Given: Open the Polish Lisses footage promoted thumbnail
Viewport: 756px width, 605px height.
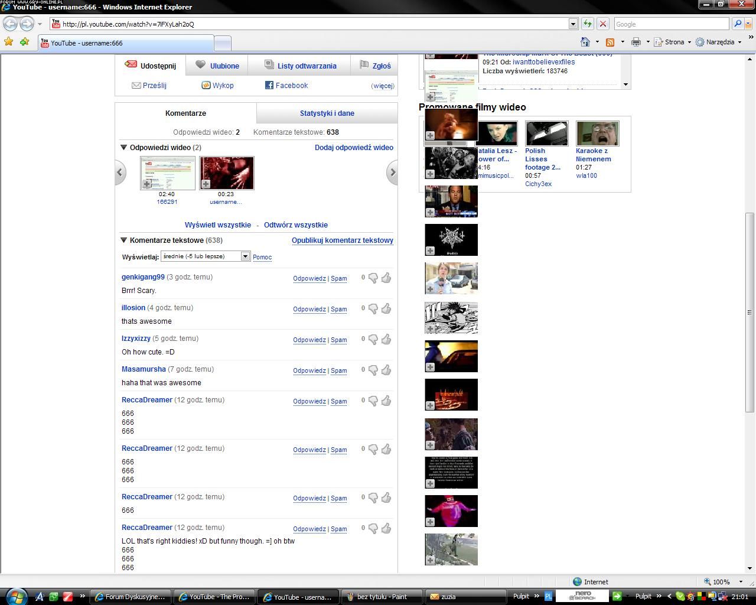Looking at the screenshot, I should tap(546, 134).
